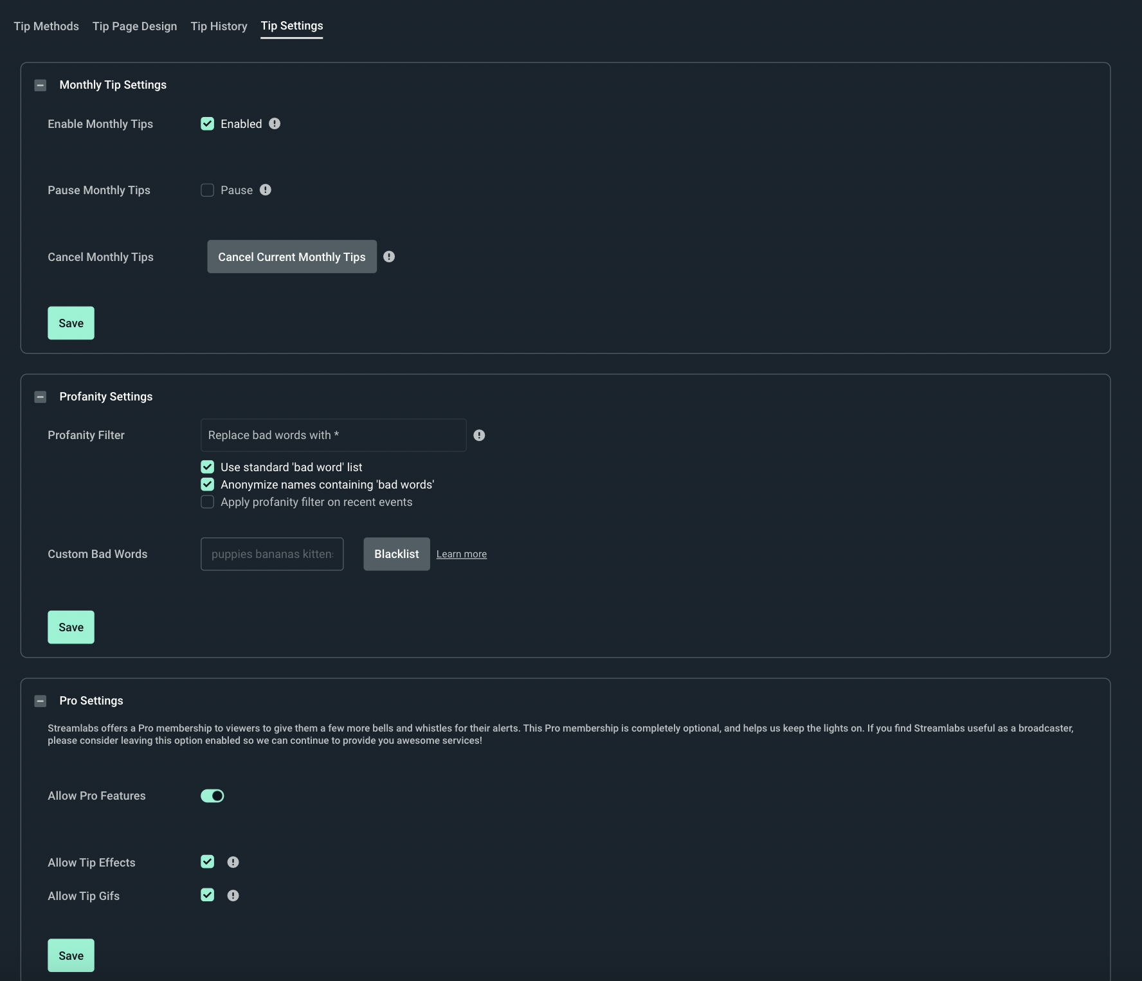
Task: Click info icon beside Cancel Current Monthly Tips
Action: [389, 256]
